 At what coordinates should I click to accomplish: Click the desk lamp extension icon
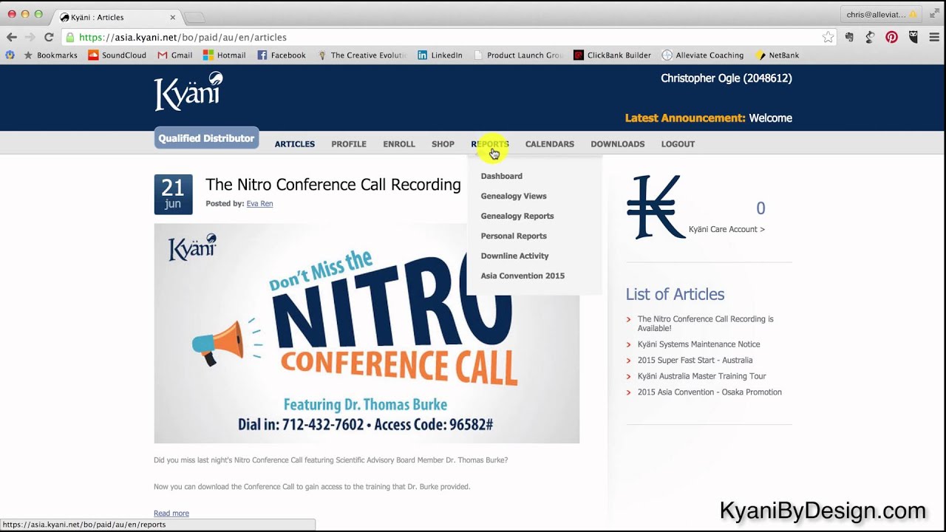point(870,37)
